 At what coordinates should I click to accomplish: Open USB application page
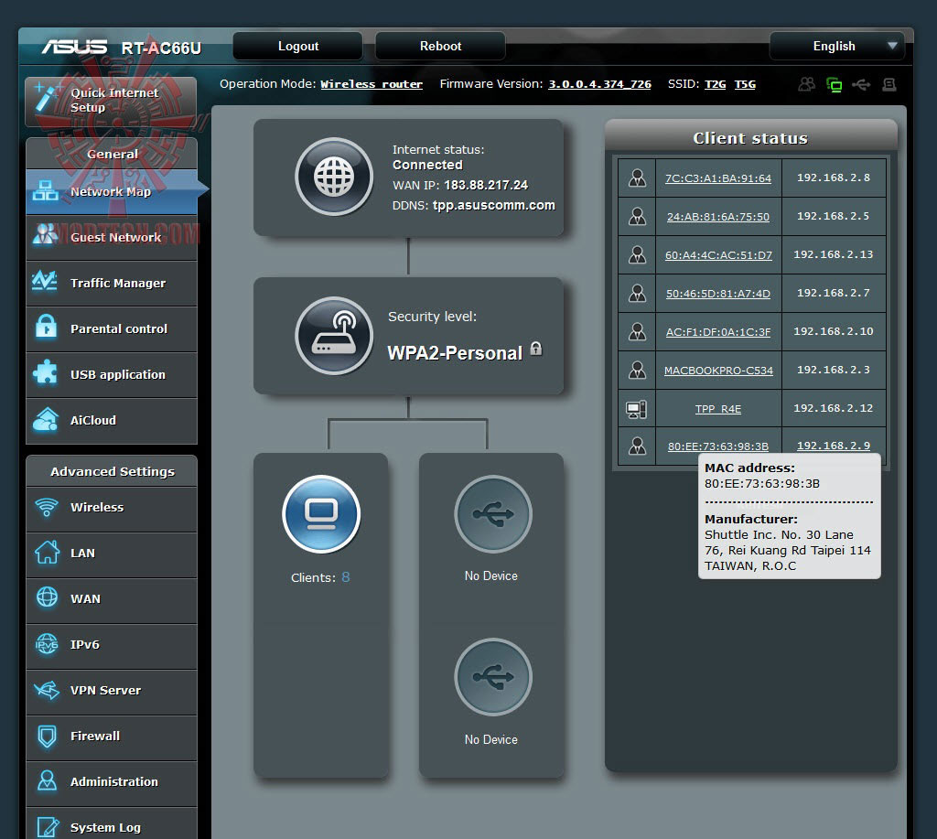coord(111,375)
